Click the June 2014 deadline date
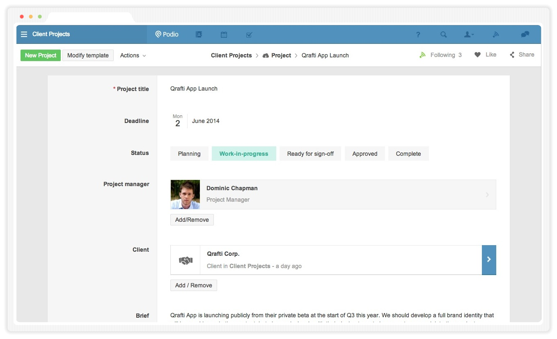 (x=206, y=121)
